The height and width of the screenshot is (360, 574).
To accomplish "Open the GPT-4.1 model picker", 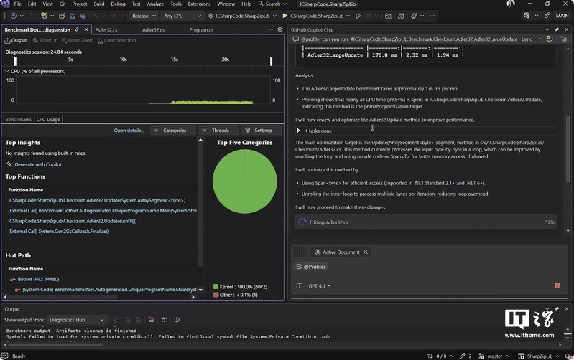I will point(319,286).
